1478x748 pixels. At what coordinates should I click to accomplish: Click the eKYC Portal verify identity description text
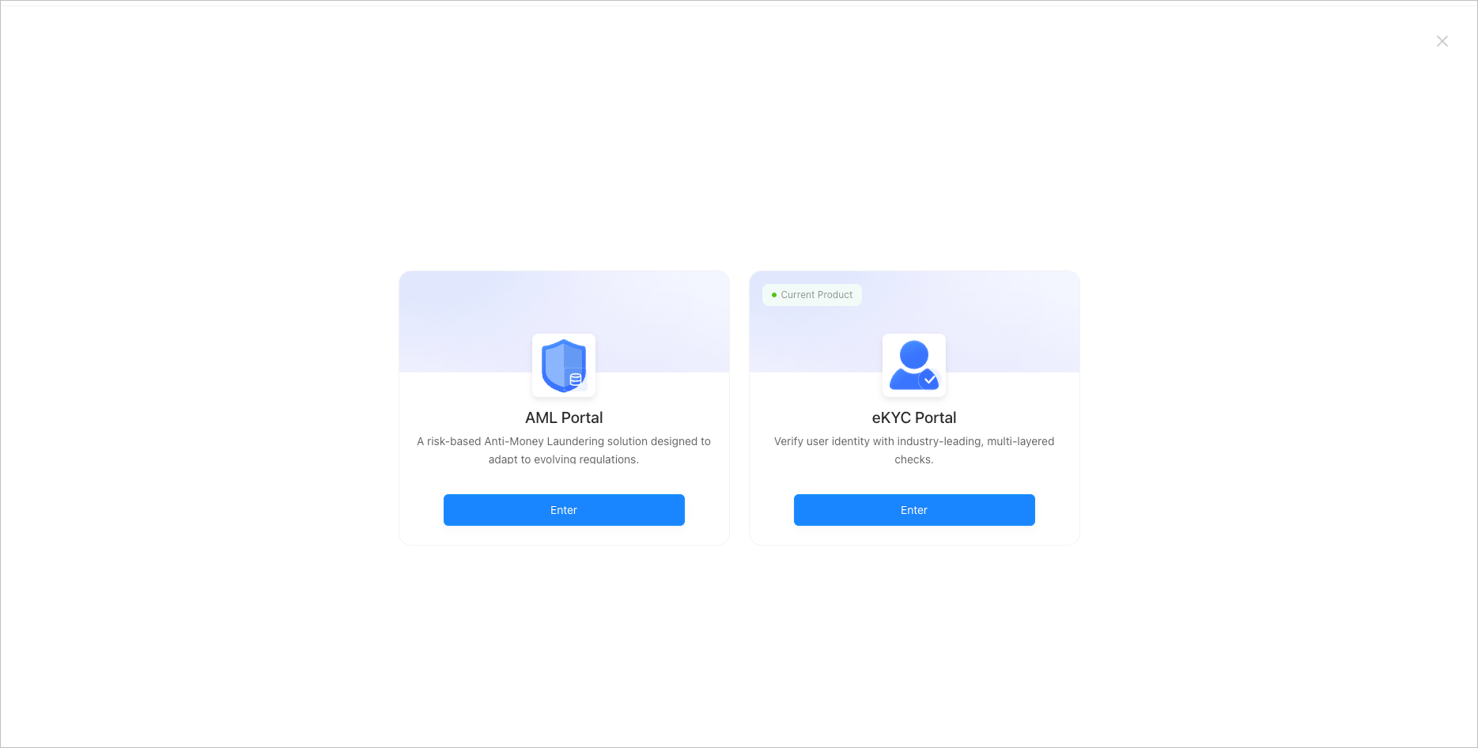(x=914, y=450)
